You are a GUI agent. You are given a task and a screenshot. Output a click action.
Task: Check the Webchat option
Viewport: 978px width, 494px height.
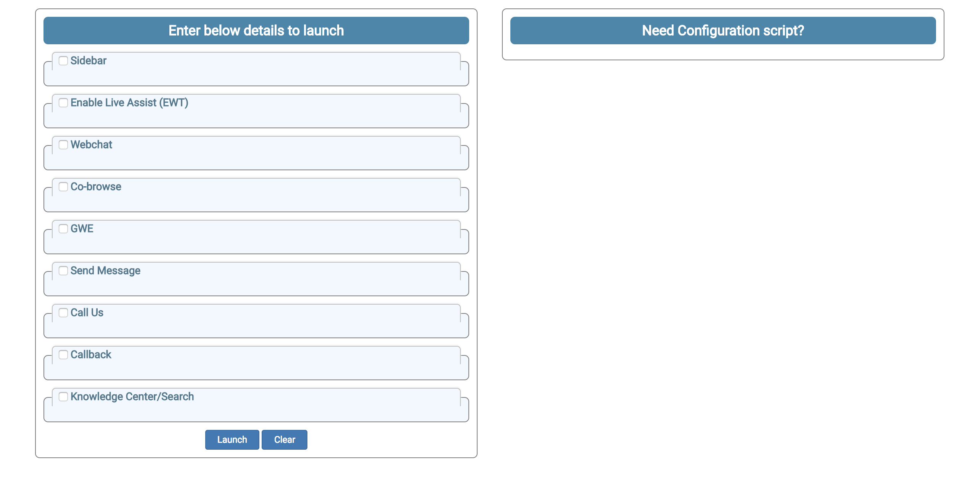pyautogui.click(x=63, y=145)
